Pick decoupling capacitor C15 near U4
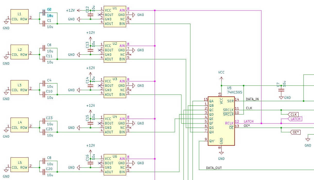The image size is (314, 180). [x=90, y=123]
